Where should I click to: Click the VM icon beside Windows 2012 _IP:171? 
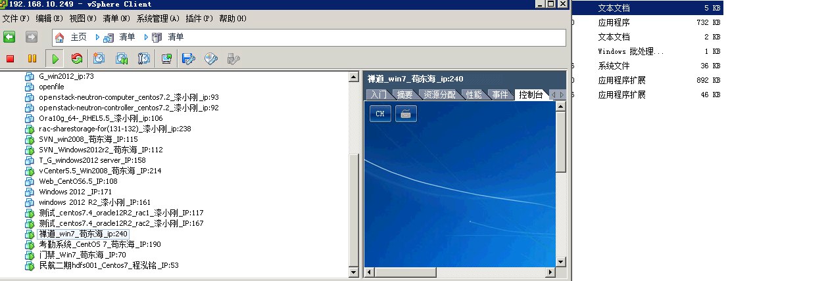pos(29,192)
